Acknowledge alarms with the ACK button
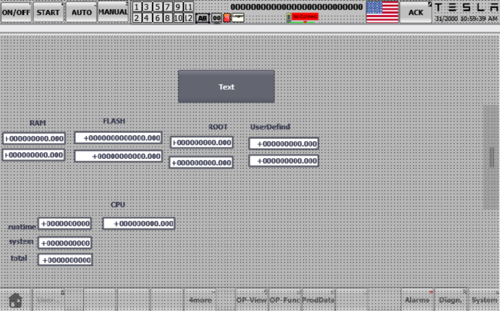Screen dimensions: 500x311 point(416,12)
